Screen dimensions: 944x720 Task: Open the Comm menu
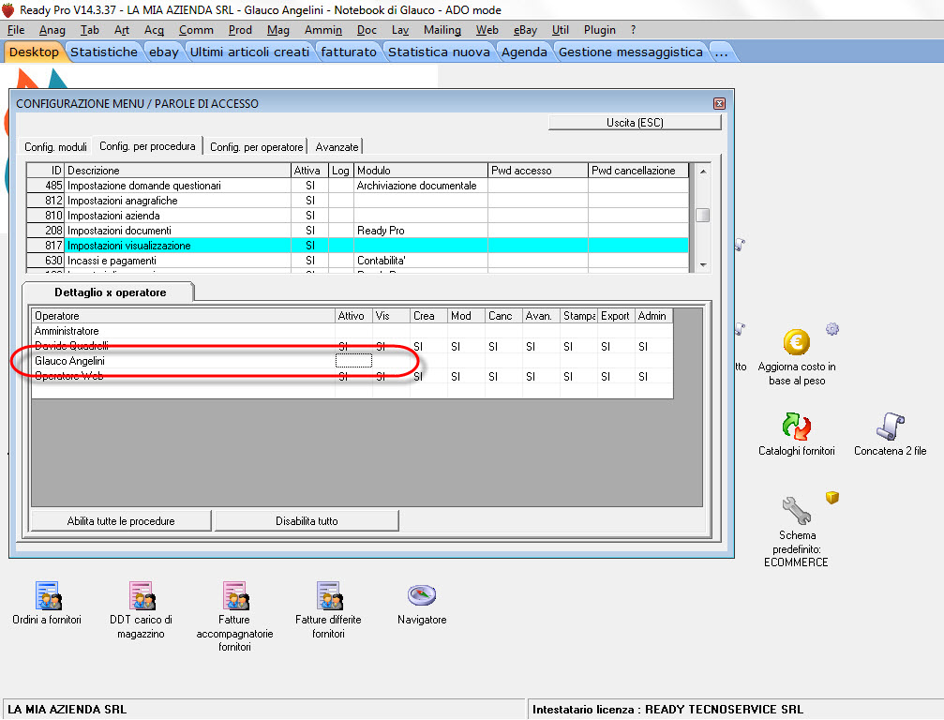coord(196,29)
